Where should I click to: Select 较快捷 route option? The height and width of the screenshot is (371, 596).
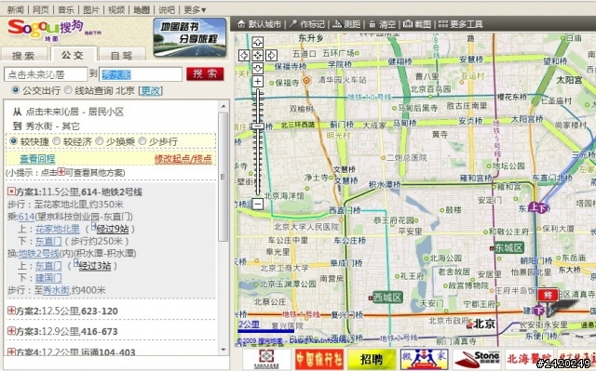coord(14,141)
